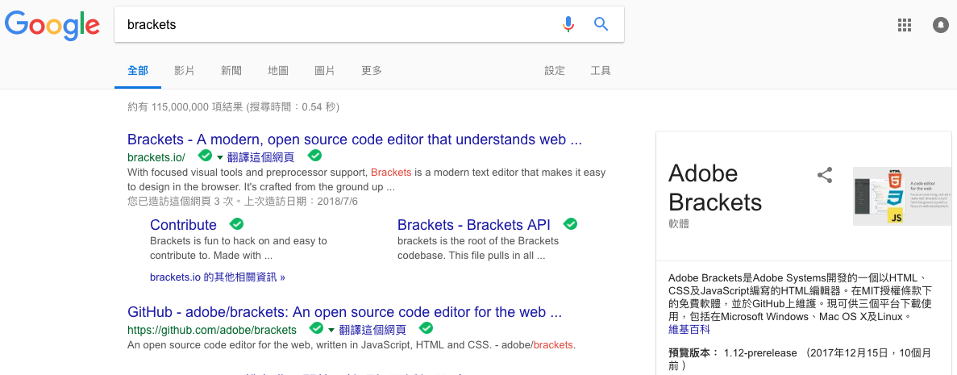Open the Google apps grid
This screenshot has width=957, height=375.
point(905,25)
